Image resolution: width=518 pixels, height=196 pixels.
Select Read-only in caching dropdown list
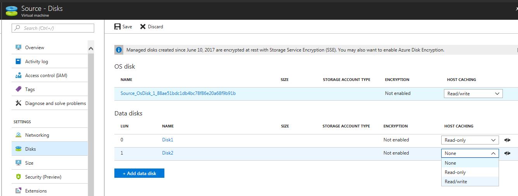click(x=470, y=172)
